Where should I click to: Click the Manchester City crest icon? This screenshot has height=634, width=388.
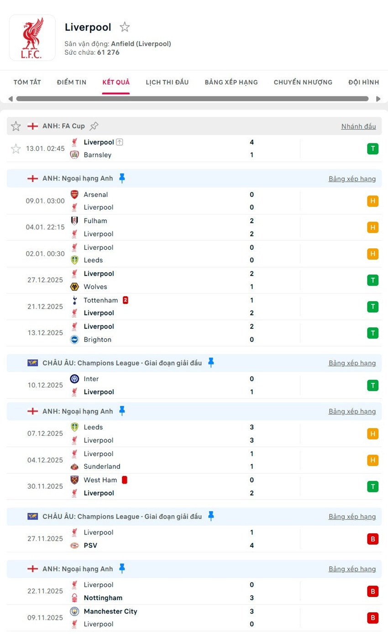click(74, 612)
